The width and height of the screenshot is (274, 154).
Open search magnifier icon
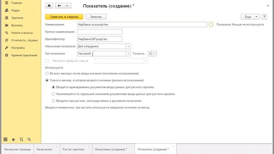click(29, 139)
